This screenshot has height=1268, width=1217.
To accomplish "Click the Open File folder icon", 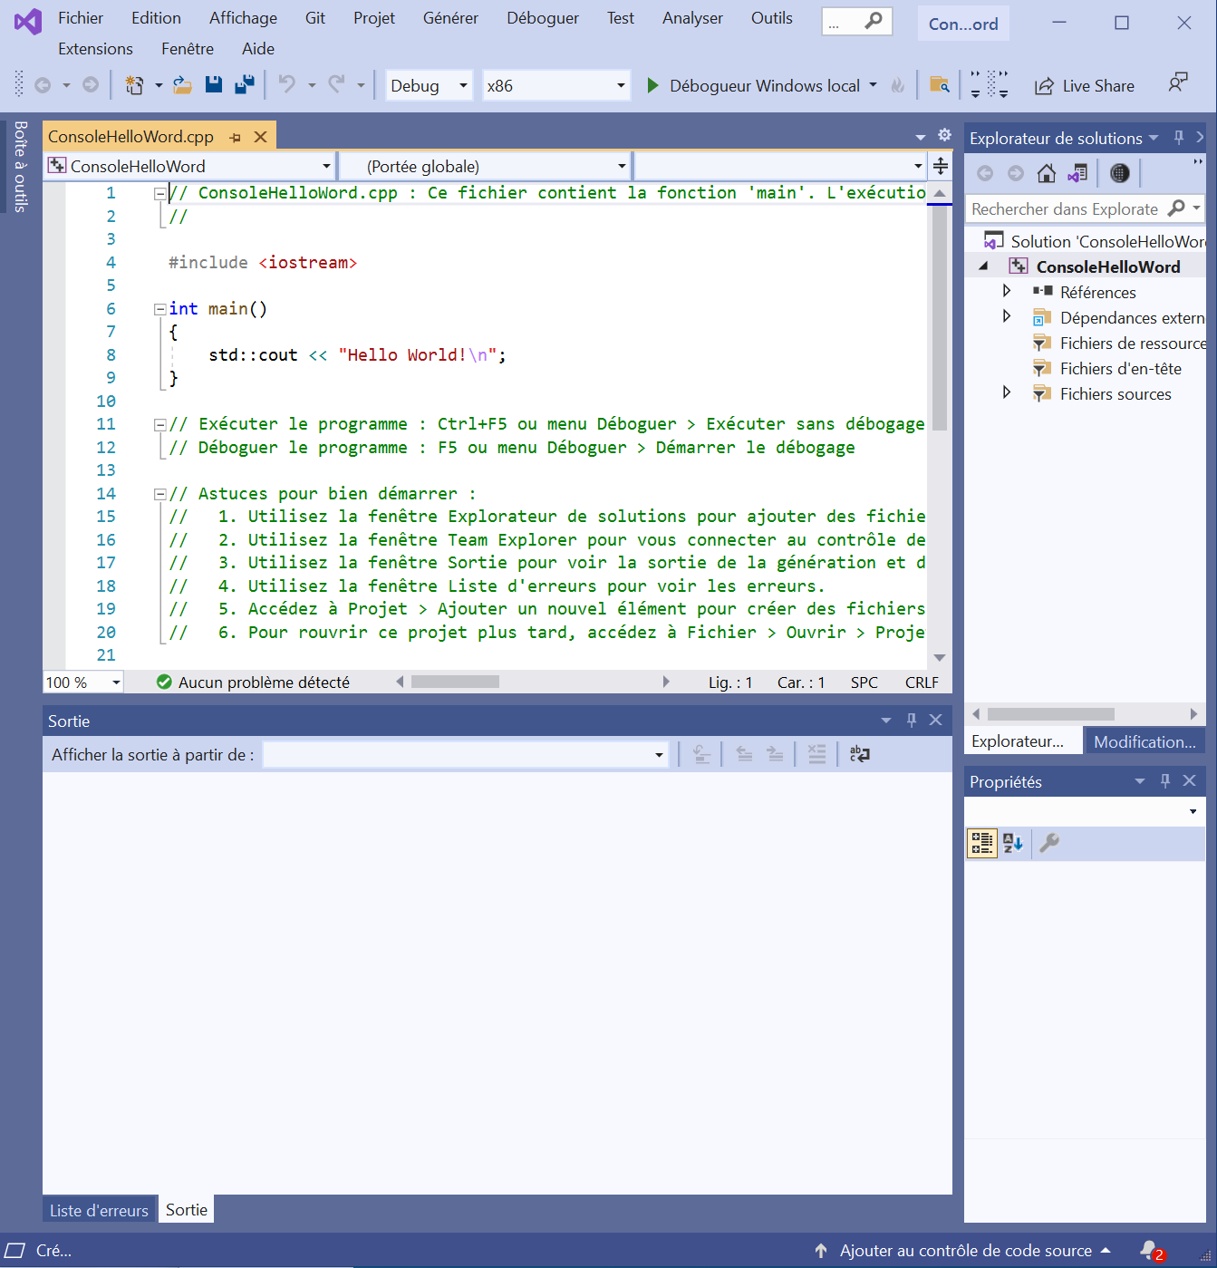I will point(183,85).
